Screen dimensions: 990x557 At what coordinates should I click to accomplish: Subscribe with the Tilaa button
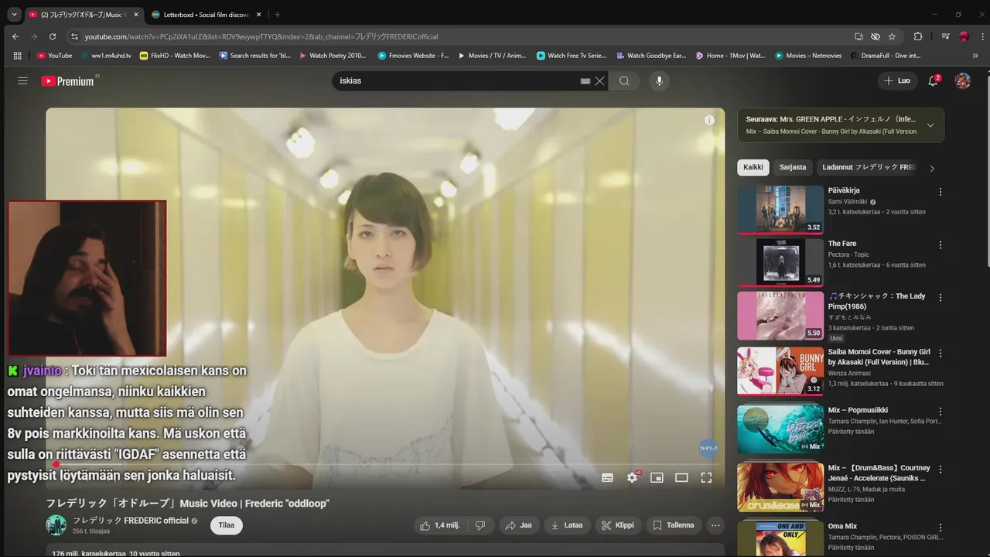(227, 525)
